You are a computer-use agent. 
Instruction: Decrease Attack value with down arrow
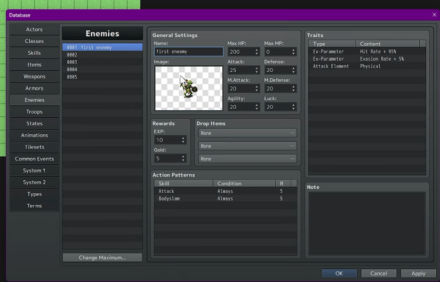point(257,72)
